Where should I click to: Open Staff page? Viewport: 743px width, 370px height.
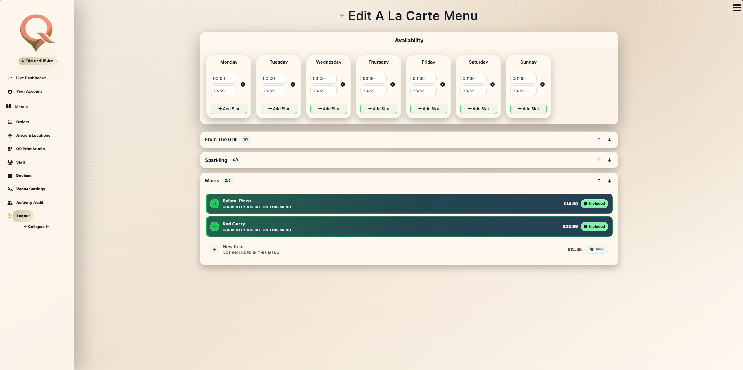coord(20,162)
